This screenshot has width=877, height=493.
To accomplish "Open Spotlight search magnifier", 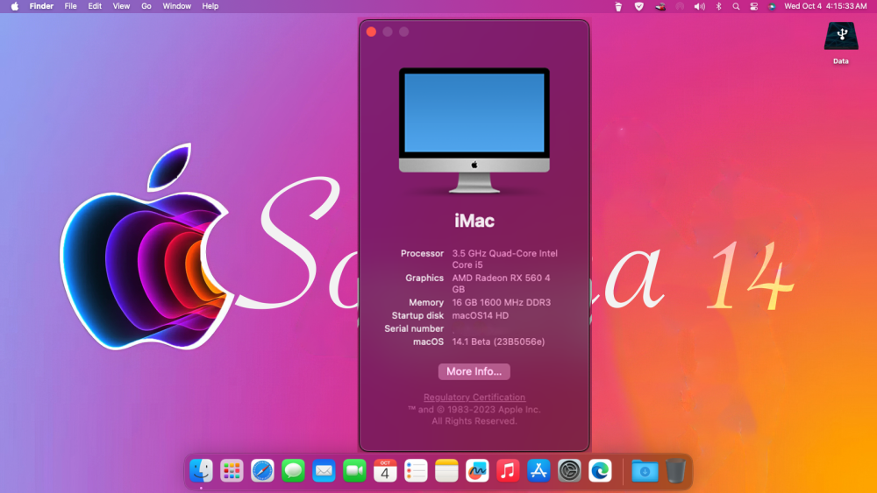I will click(x=736, y=6).
